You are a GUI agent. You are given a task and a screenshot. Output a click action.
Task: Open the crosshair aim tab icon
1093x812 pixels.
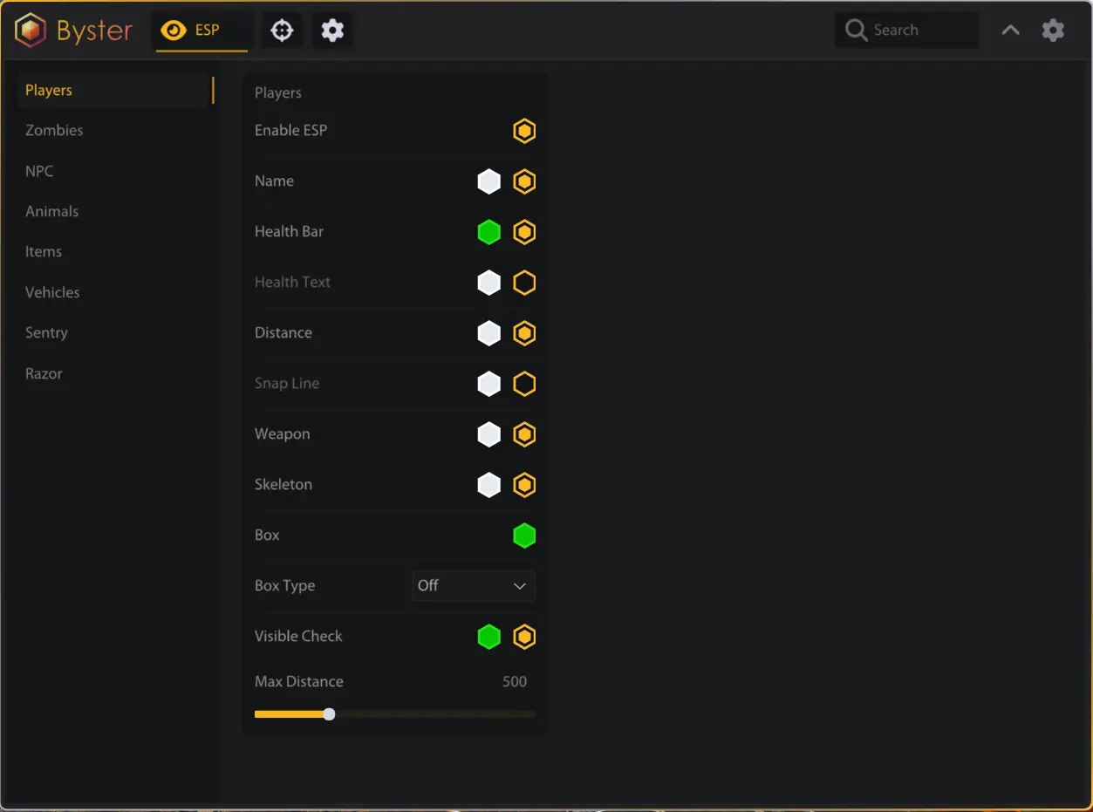(282, 31)
